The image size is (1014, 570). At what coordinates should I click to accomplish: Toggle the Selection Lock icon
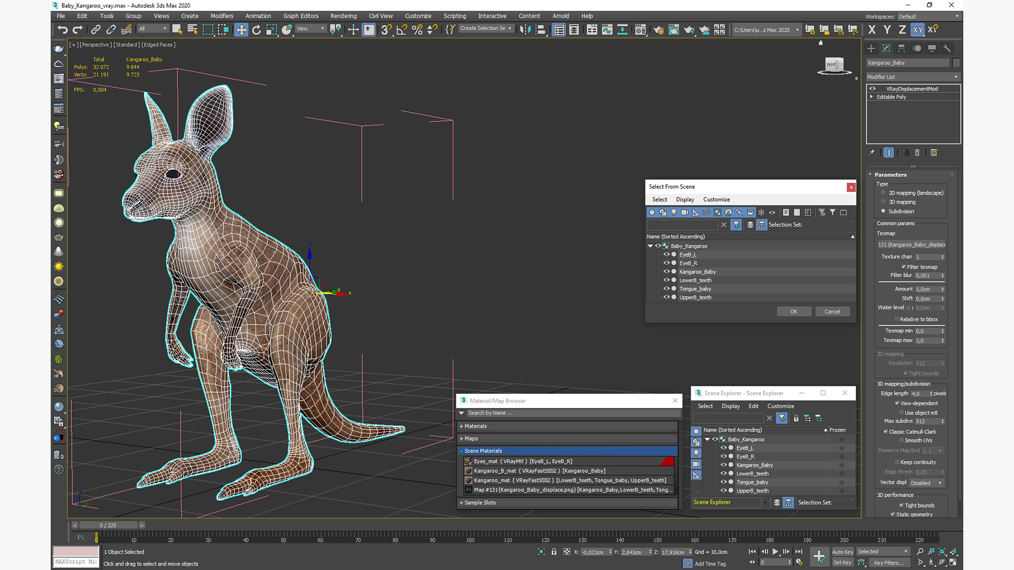[x=554, y=552]
